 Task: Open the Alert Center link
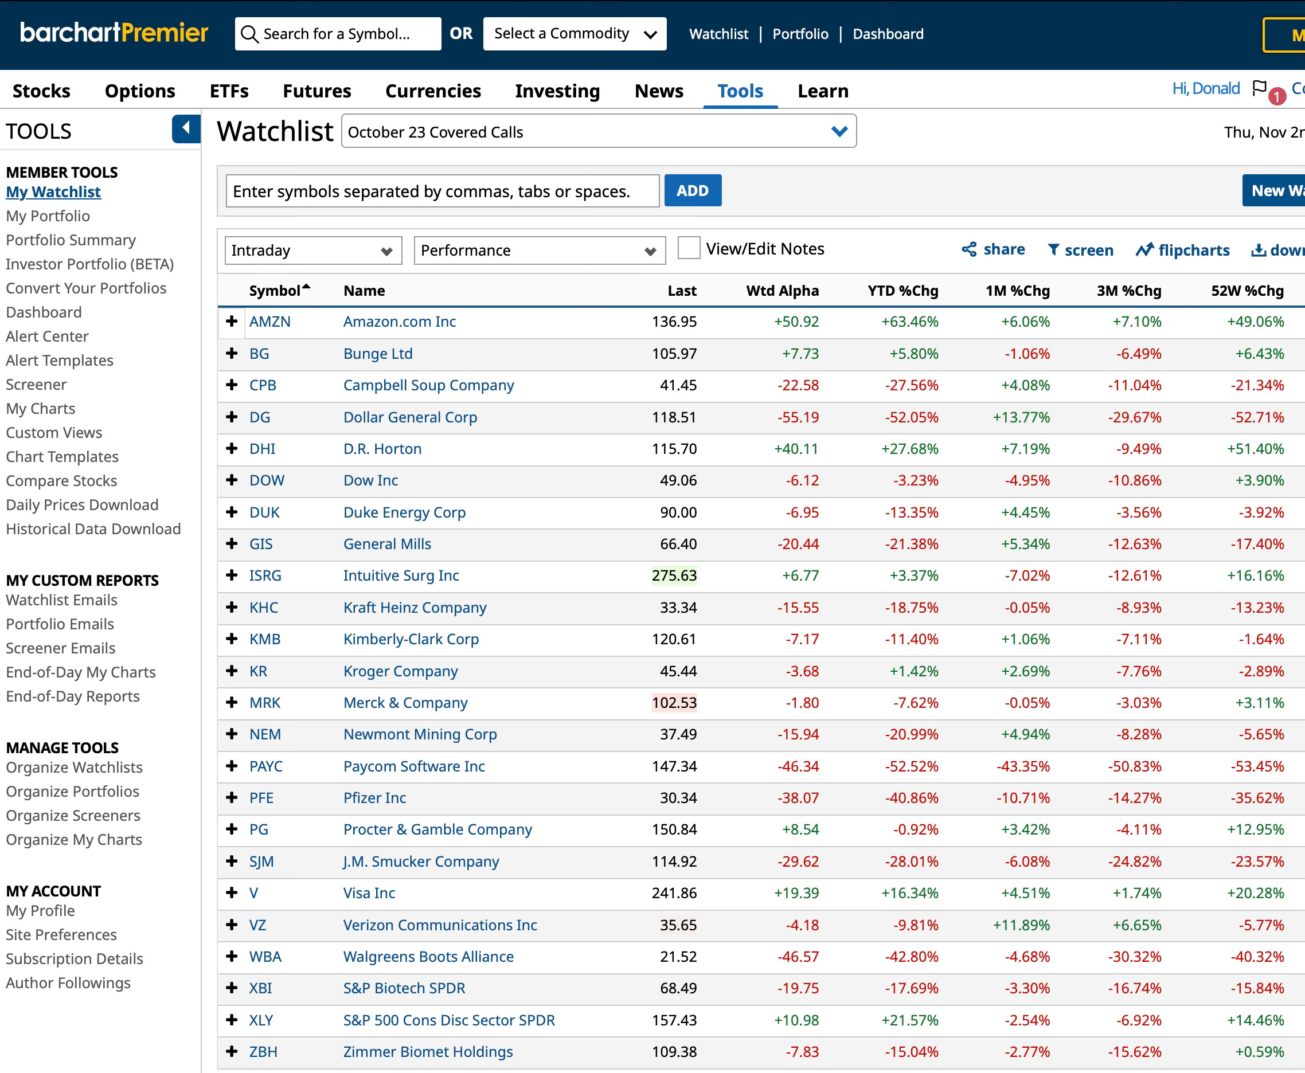pos(47,336)
